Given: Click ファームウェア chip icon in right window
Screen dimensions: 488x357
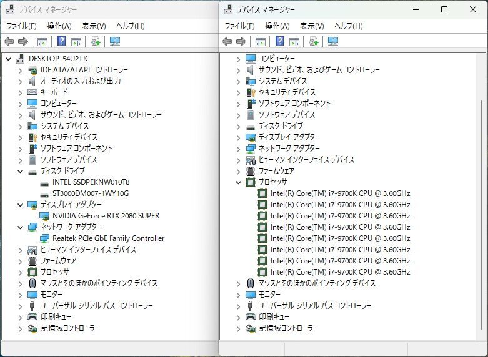Looking at the screenshot, I should 251,171.
